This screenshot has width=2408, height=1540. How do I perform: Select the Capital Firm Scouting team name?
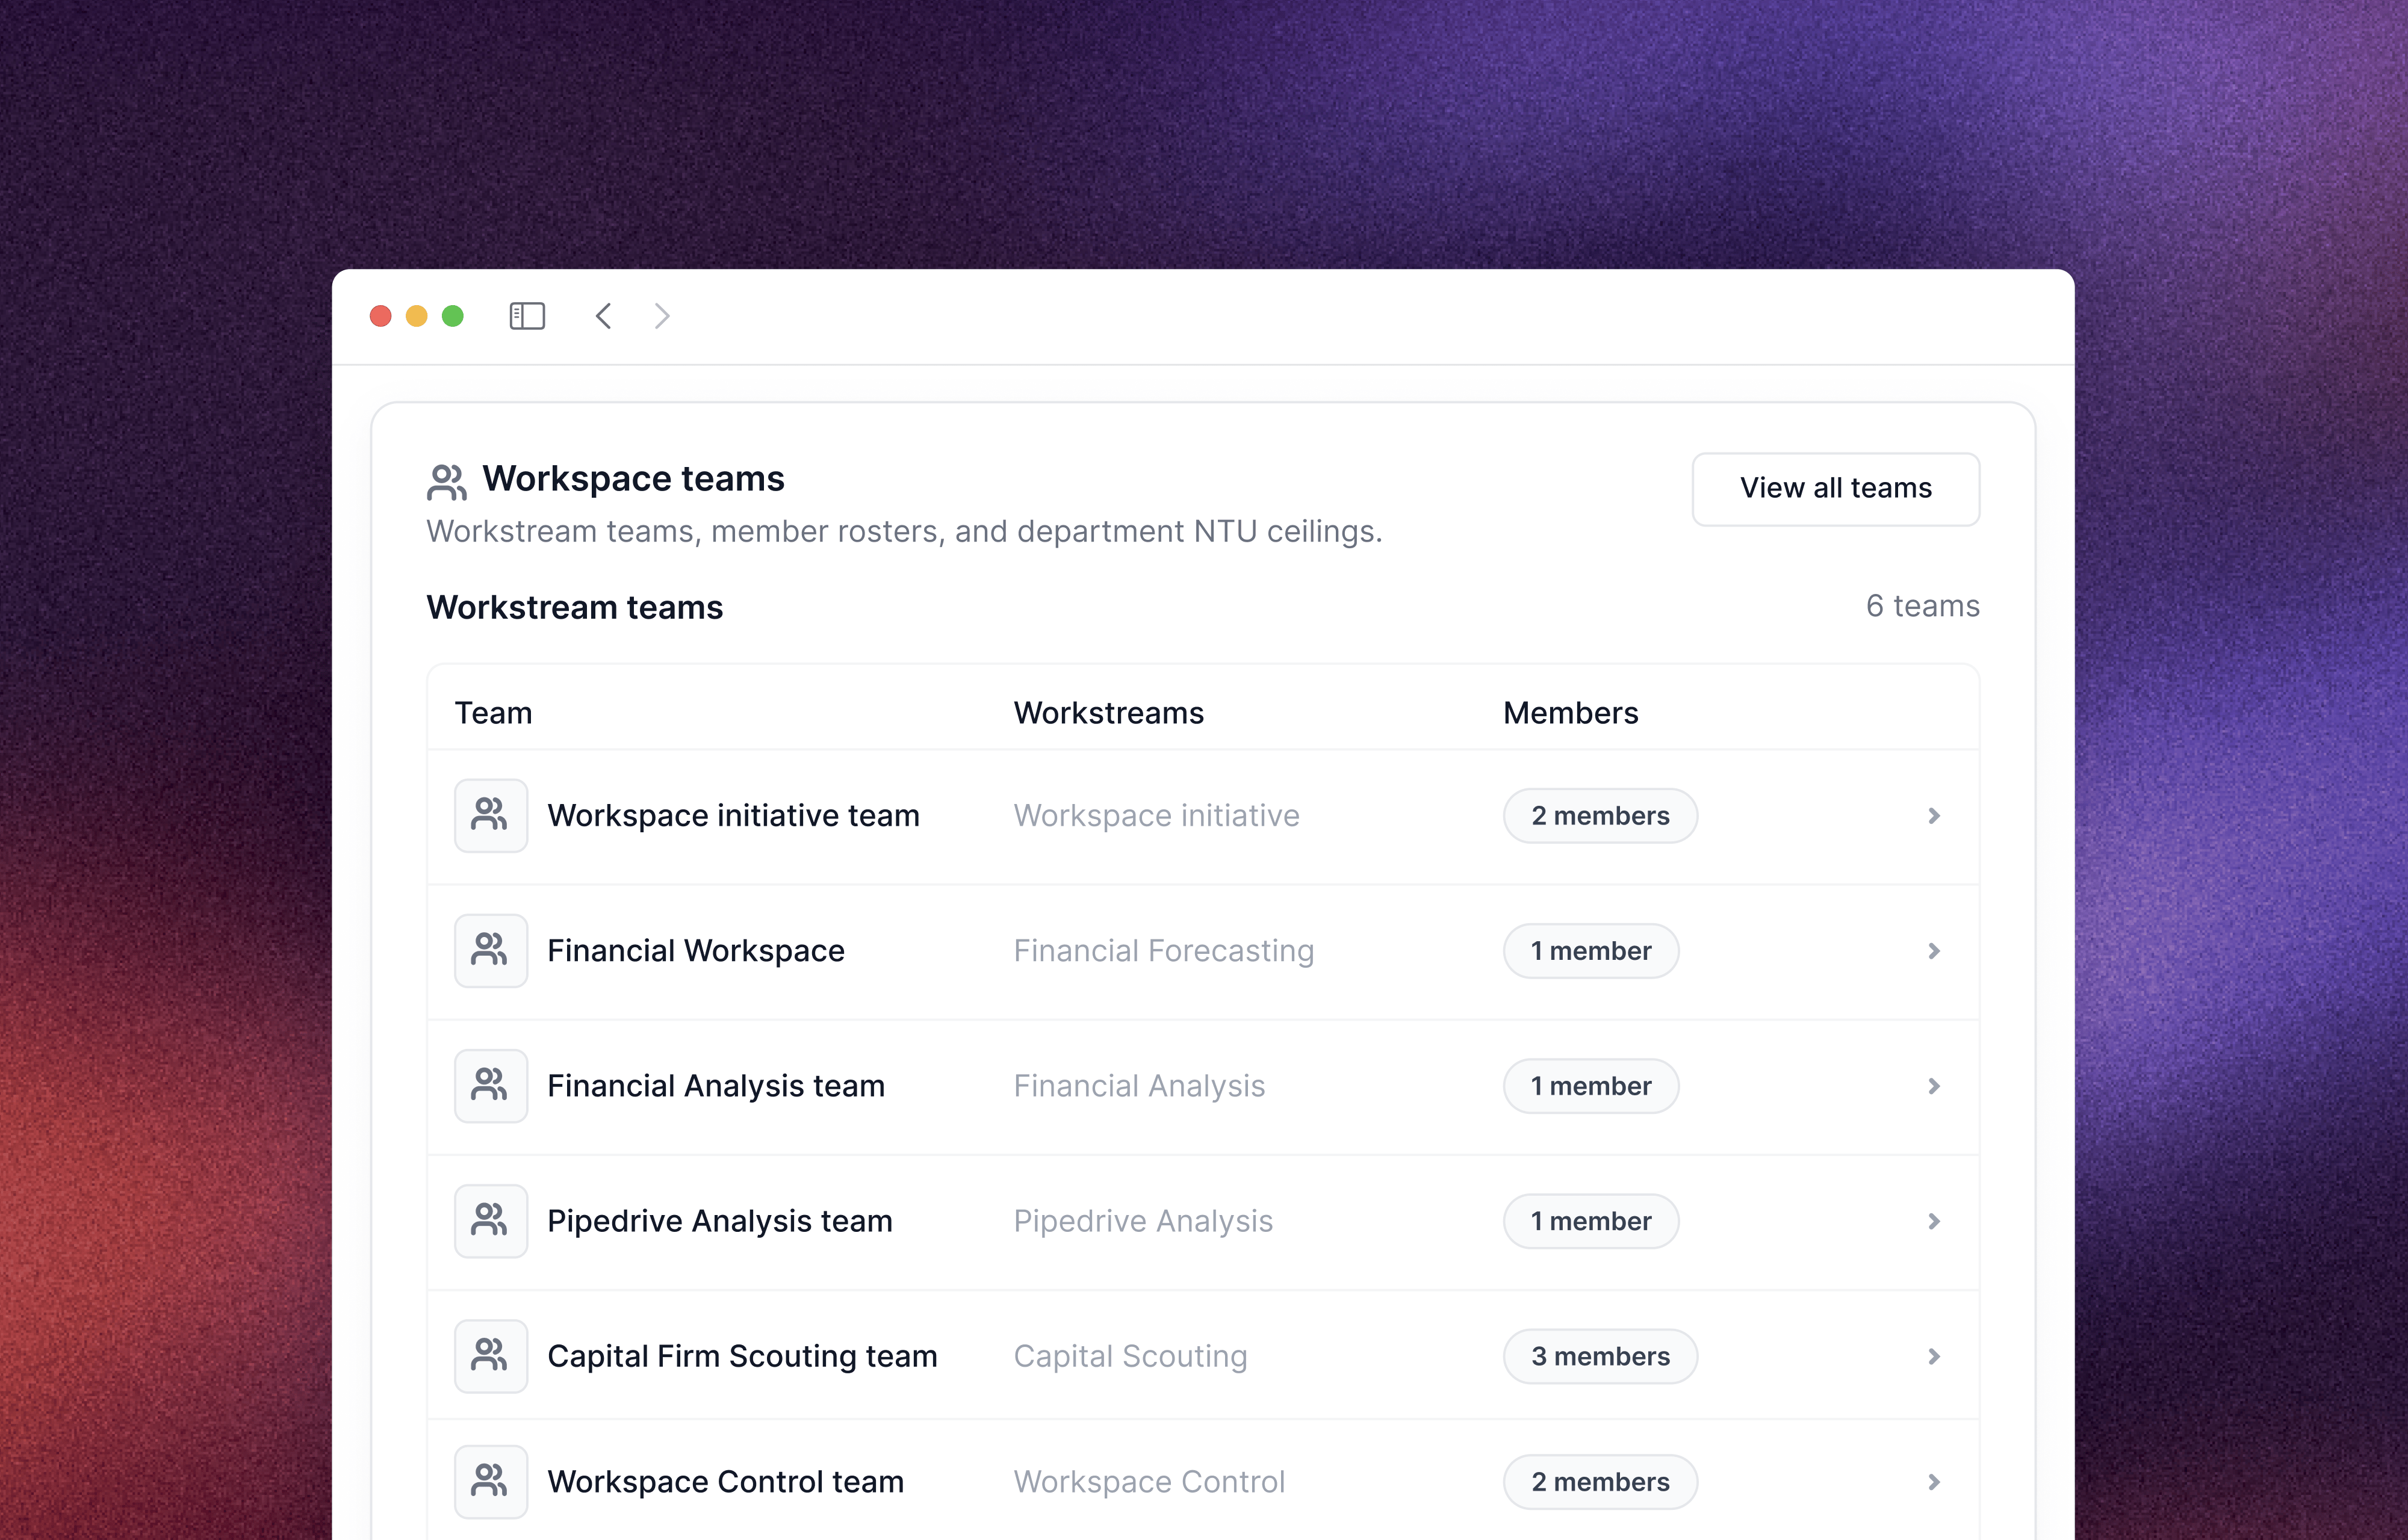coord(742,1356)
